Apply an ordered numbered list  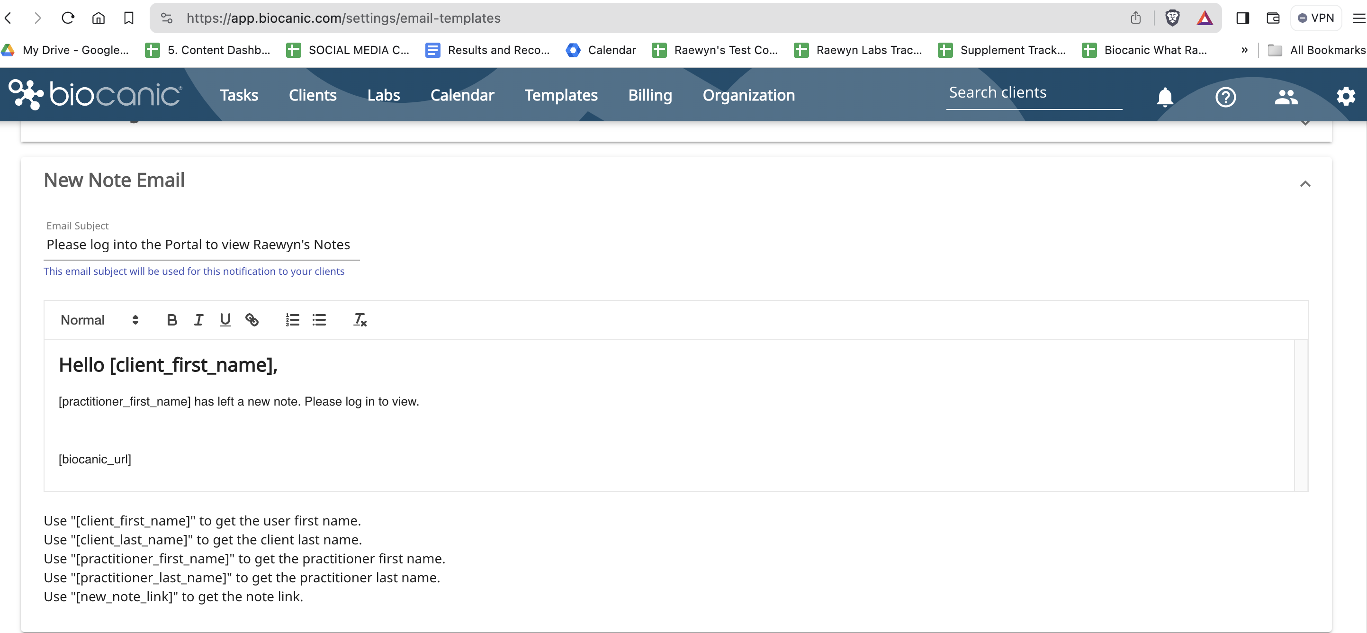292,320
